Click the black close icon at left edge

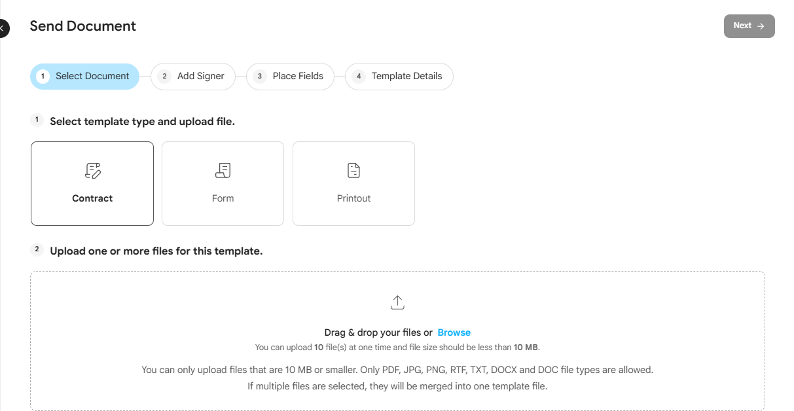point(3,29)
